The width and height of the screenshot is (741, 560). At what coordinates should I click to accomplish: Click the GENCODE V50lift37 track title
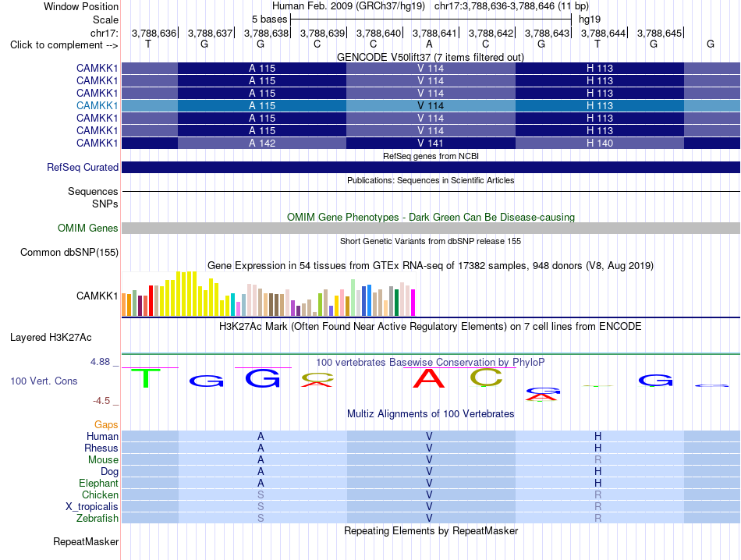(430, 57)
